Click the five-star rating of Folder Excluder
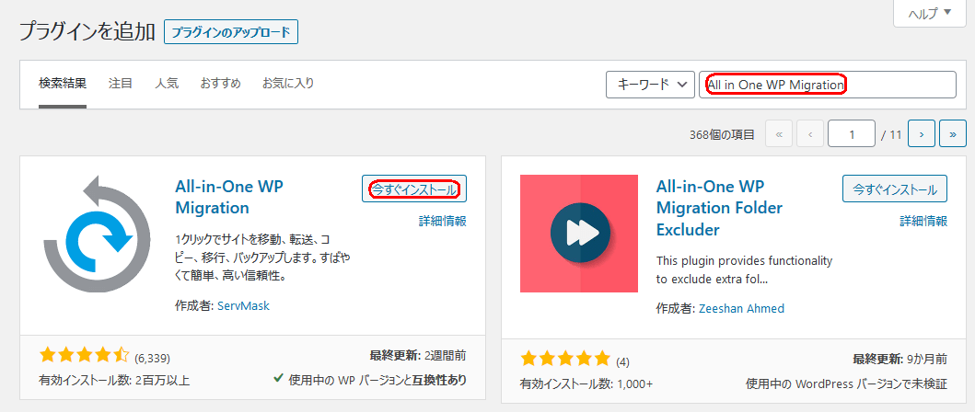Screen dimensions: 975x412 tap(565, 359)
